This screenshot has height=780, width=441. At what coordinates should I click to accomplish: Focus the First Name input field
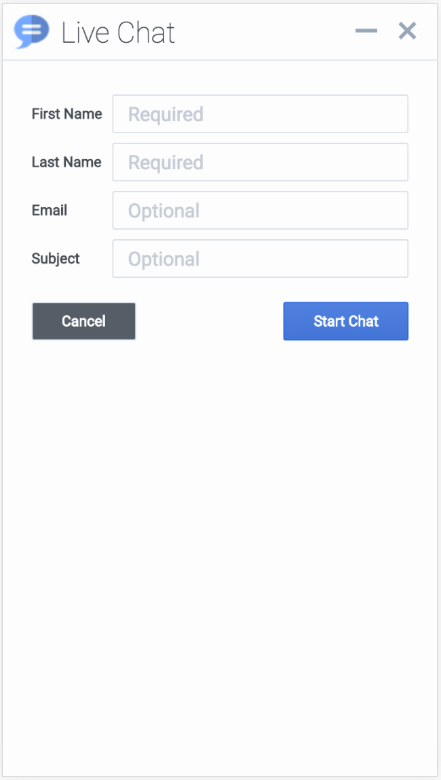260,114
